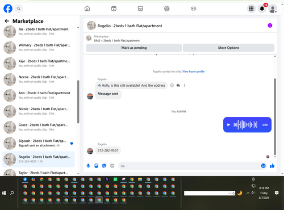Viewport: 284px width, 210px height.
Task: Select the Rogelio conversation in the list
Action: pos(38,159)
